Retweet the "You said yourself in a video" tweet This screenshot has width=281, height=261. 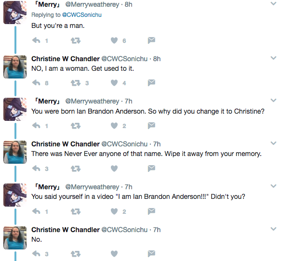[x=76, y=211]
